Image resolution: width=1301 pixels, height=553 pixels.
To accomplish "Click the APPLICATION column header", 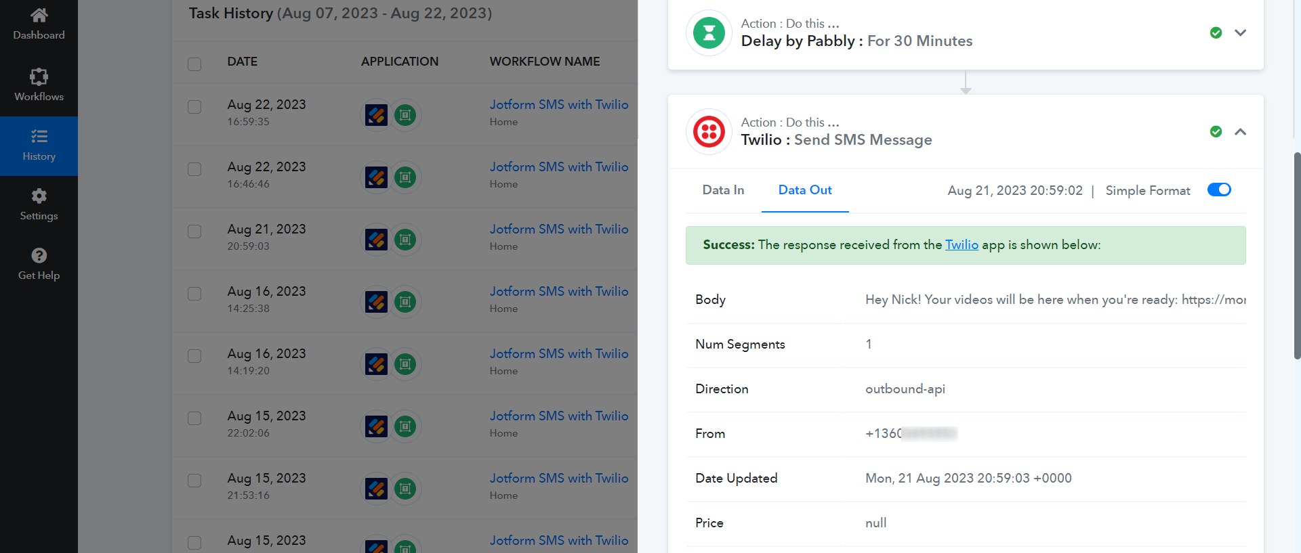I will point(400,62).
